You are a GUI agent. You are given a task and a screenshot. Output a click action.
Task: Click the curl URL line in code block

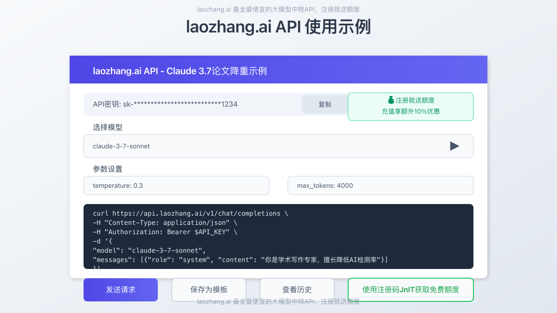(x=190, y=213)
